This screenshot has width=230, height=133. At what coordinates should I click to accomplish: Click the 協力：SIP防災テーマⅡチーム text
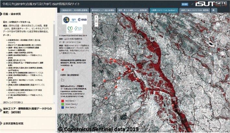17,22
